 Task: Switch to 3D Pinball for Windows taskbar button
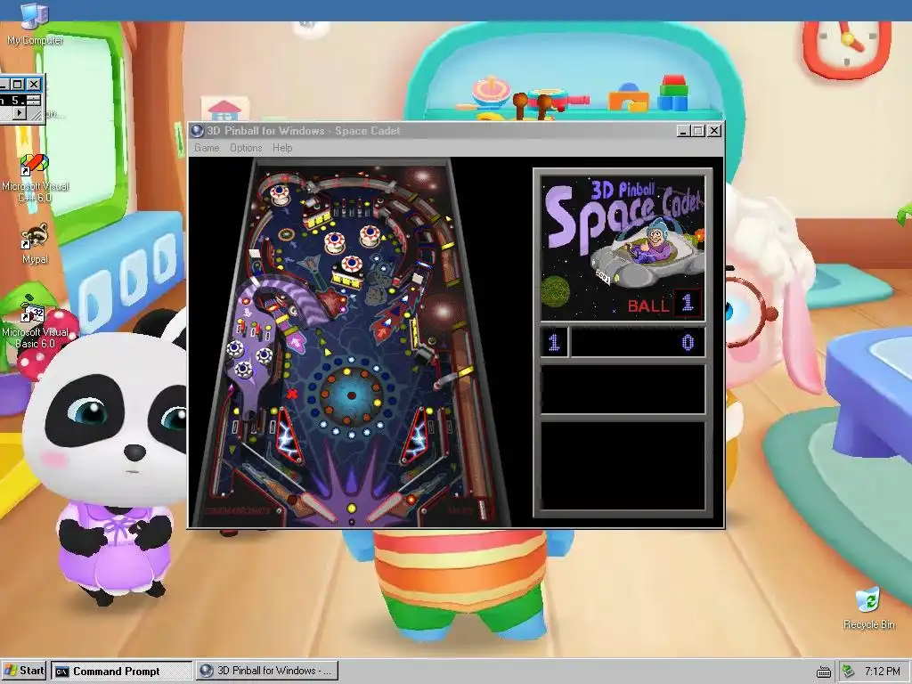point(266,672)
